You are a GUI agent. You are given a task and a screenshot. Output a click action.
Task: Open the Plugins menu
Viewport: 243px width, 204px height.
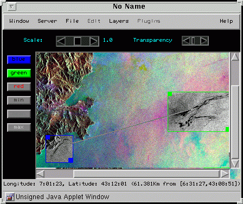[149, 21]
